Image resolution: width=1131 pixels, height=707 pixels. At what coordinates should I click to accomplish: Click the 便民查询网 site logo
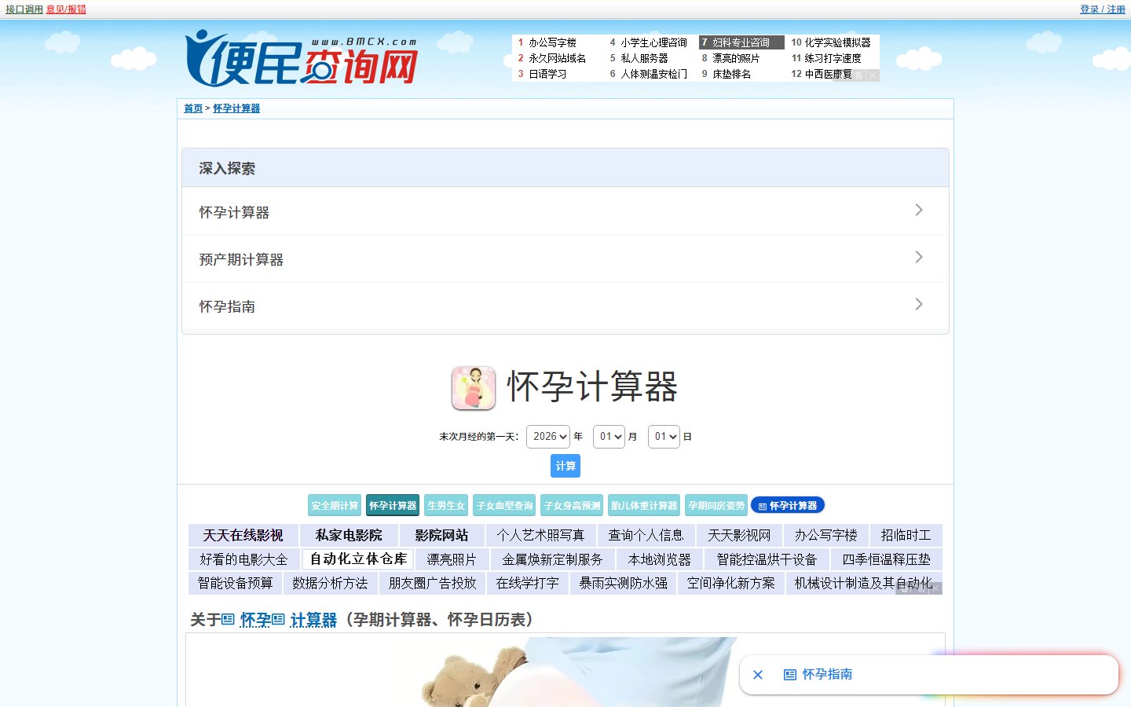302,58
